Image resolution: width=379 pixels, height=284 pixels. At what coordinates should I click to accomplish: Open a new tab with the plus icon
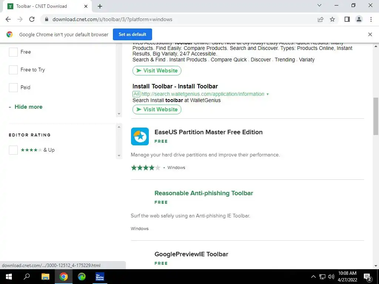(100, 6)
